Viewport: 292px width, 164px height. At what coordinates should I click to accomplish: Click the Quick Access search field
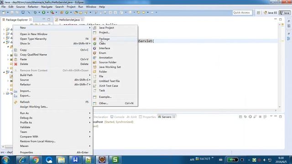(x=242, y=12)
